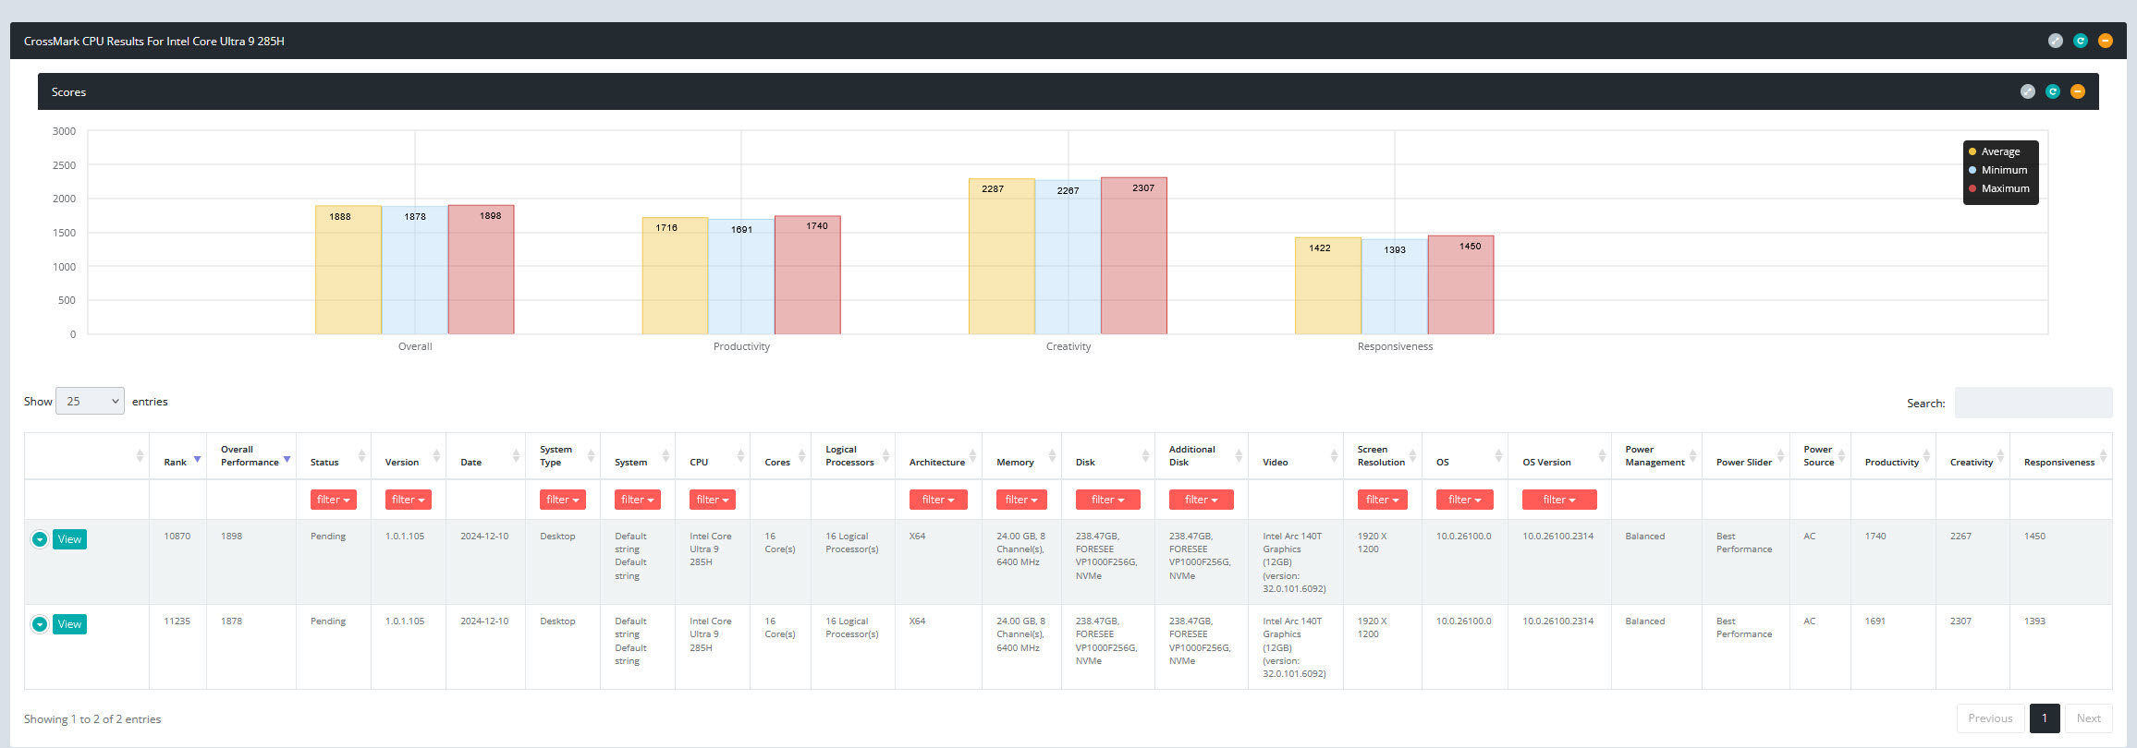The height and width of the screenshot is (748, 2137).
Task: Click the Creativity Maximum bar labeled 2307
Action: click(x=1134, y=256)
